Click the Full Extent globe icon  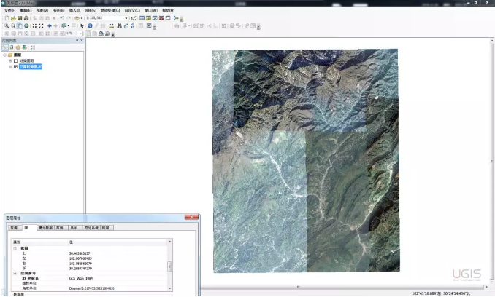pyautogui.click(x=26, y=25)
